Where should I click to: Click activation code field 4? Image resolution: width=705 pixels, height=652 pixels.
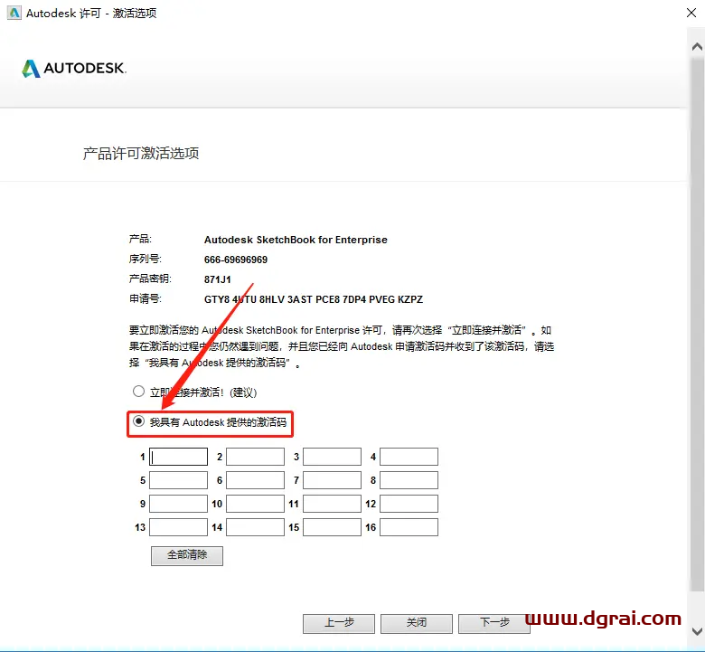tap(409, 457)
